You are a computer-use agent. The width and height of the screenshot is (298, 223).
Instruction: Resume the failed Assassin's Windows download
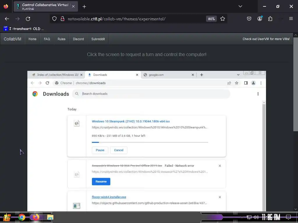(101, 181)
